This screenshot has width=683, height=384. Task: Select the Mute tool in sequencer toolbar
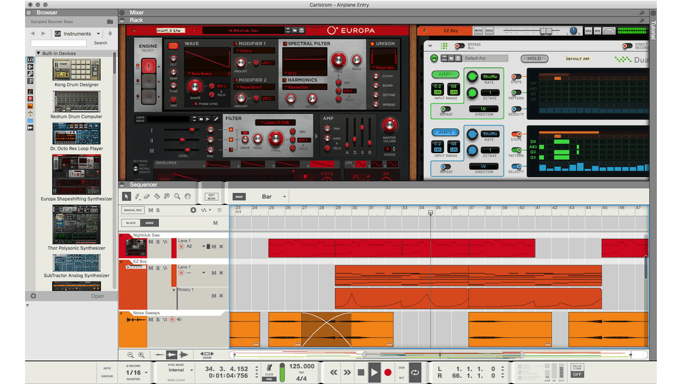click(x=167, y=196)
